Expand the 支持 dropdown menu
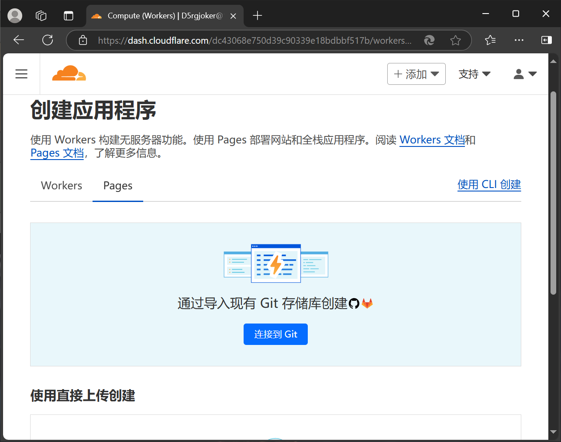The image size is (561, 442). (x=474, y=74)
